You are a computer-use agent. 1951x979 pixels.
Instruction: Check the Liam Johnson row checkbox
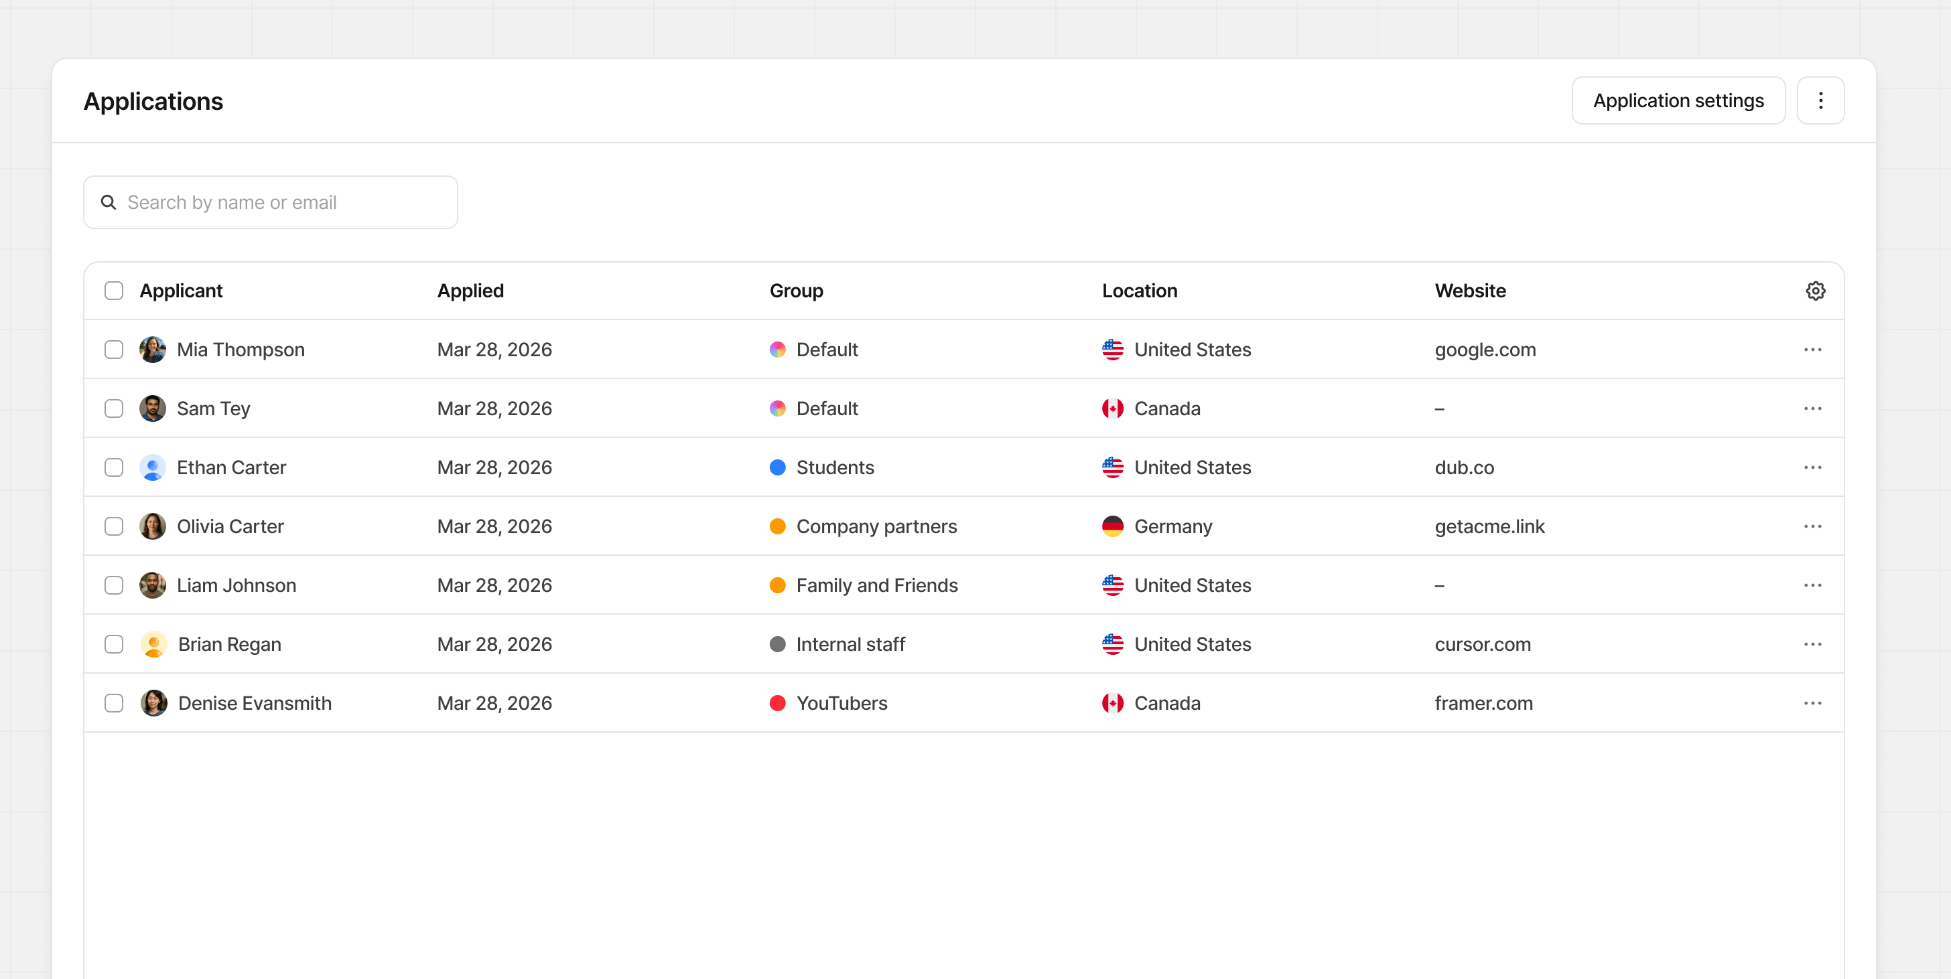(114, 585)
